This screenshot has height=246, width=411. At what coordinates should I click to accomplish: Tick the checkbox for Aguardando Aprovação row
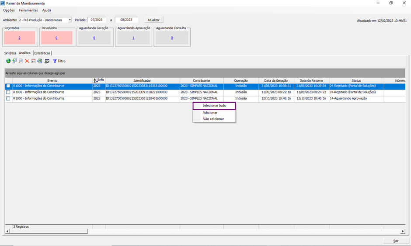tap(8, 99)
